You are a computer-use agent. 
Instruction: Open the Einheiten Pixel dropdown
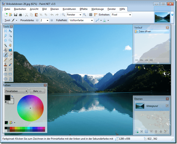coord(121,15)
